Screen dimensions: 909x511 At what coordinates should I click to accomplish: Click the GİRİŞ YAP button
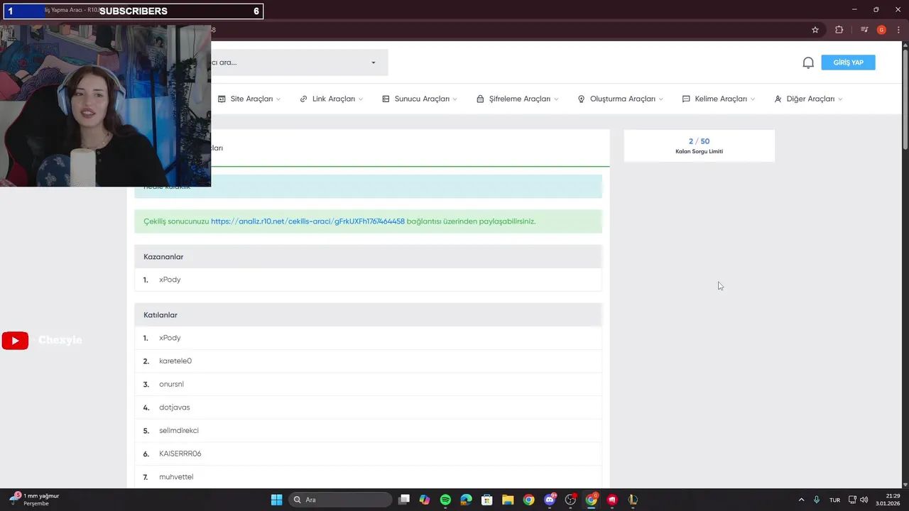coord(848,62)
